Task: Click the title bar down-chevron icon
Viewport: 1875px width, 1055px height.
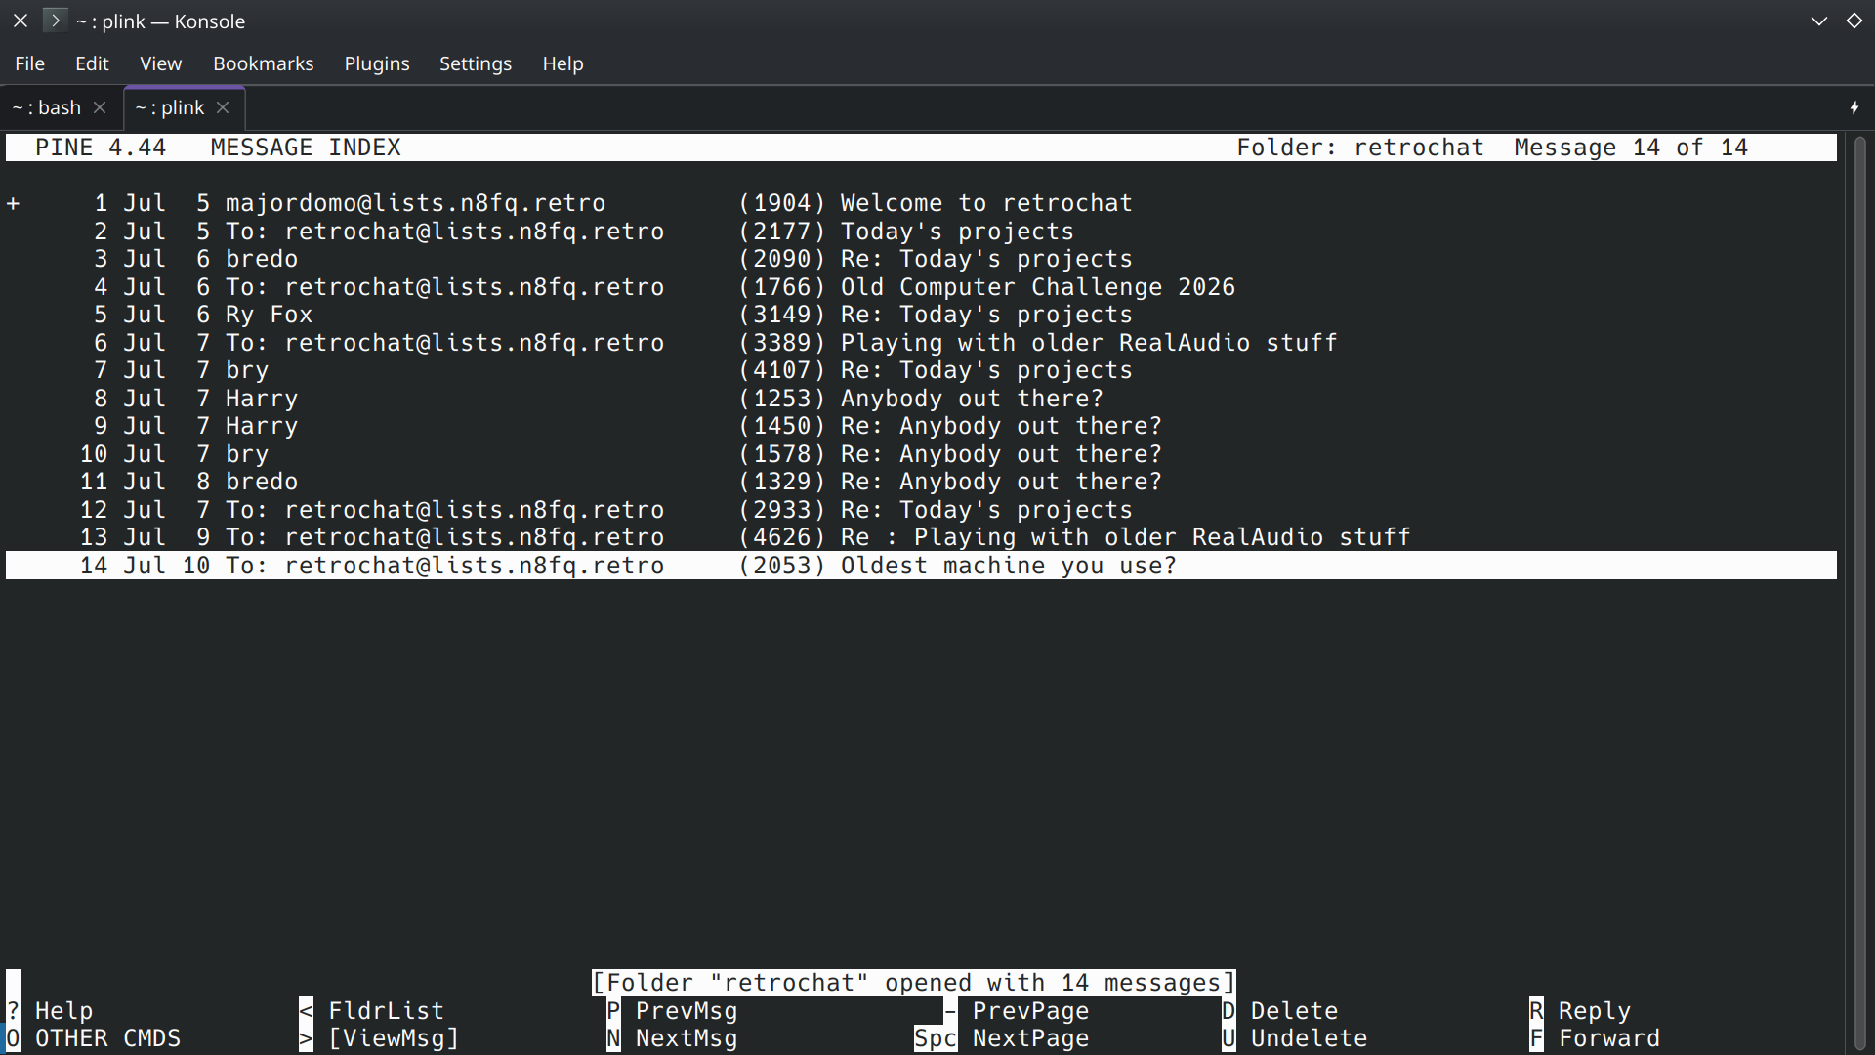Action: (1818, 21)
